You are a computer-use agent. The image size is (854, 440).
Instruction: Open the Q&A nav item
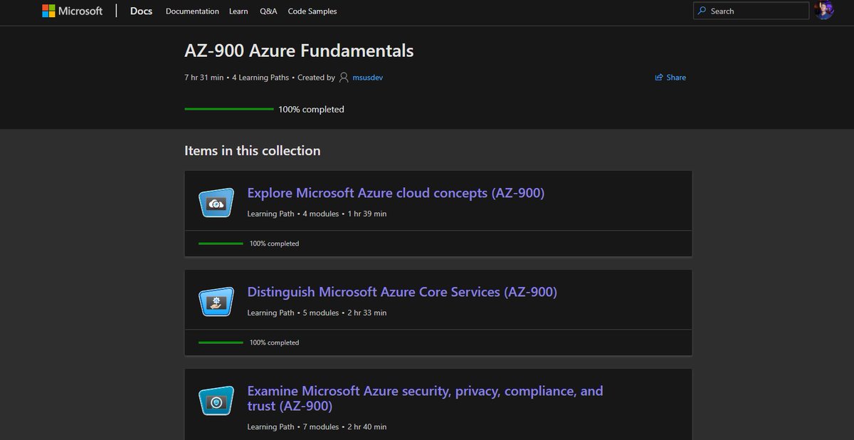[x=268, y=11]
